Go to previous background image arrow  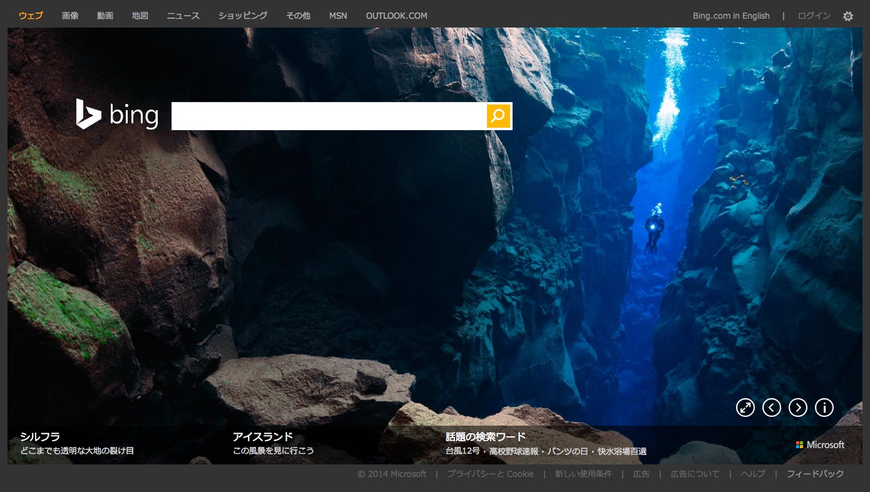[771, 407]
